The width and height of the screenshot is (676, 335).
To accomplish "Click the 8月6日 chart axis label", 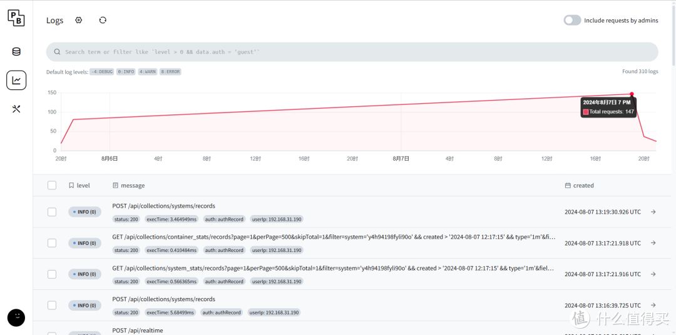I will pos(110,159).
